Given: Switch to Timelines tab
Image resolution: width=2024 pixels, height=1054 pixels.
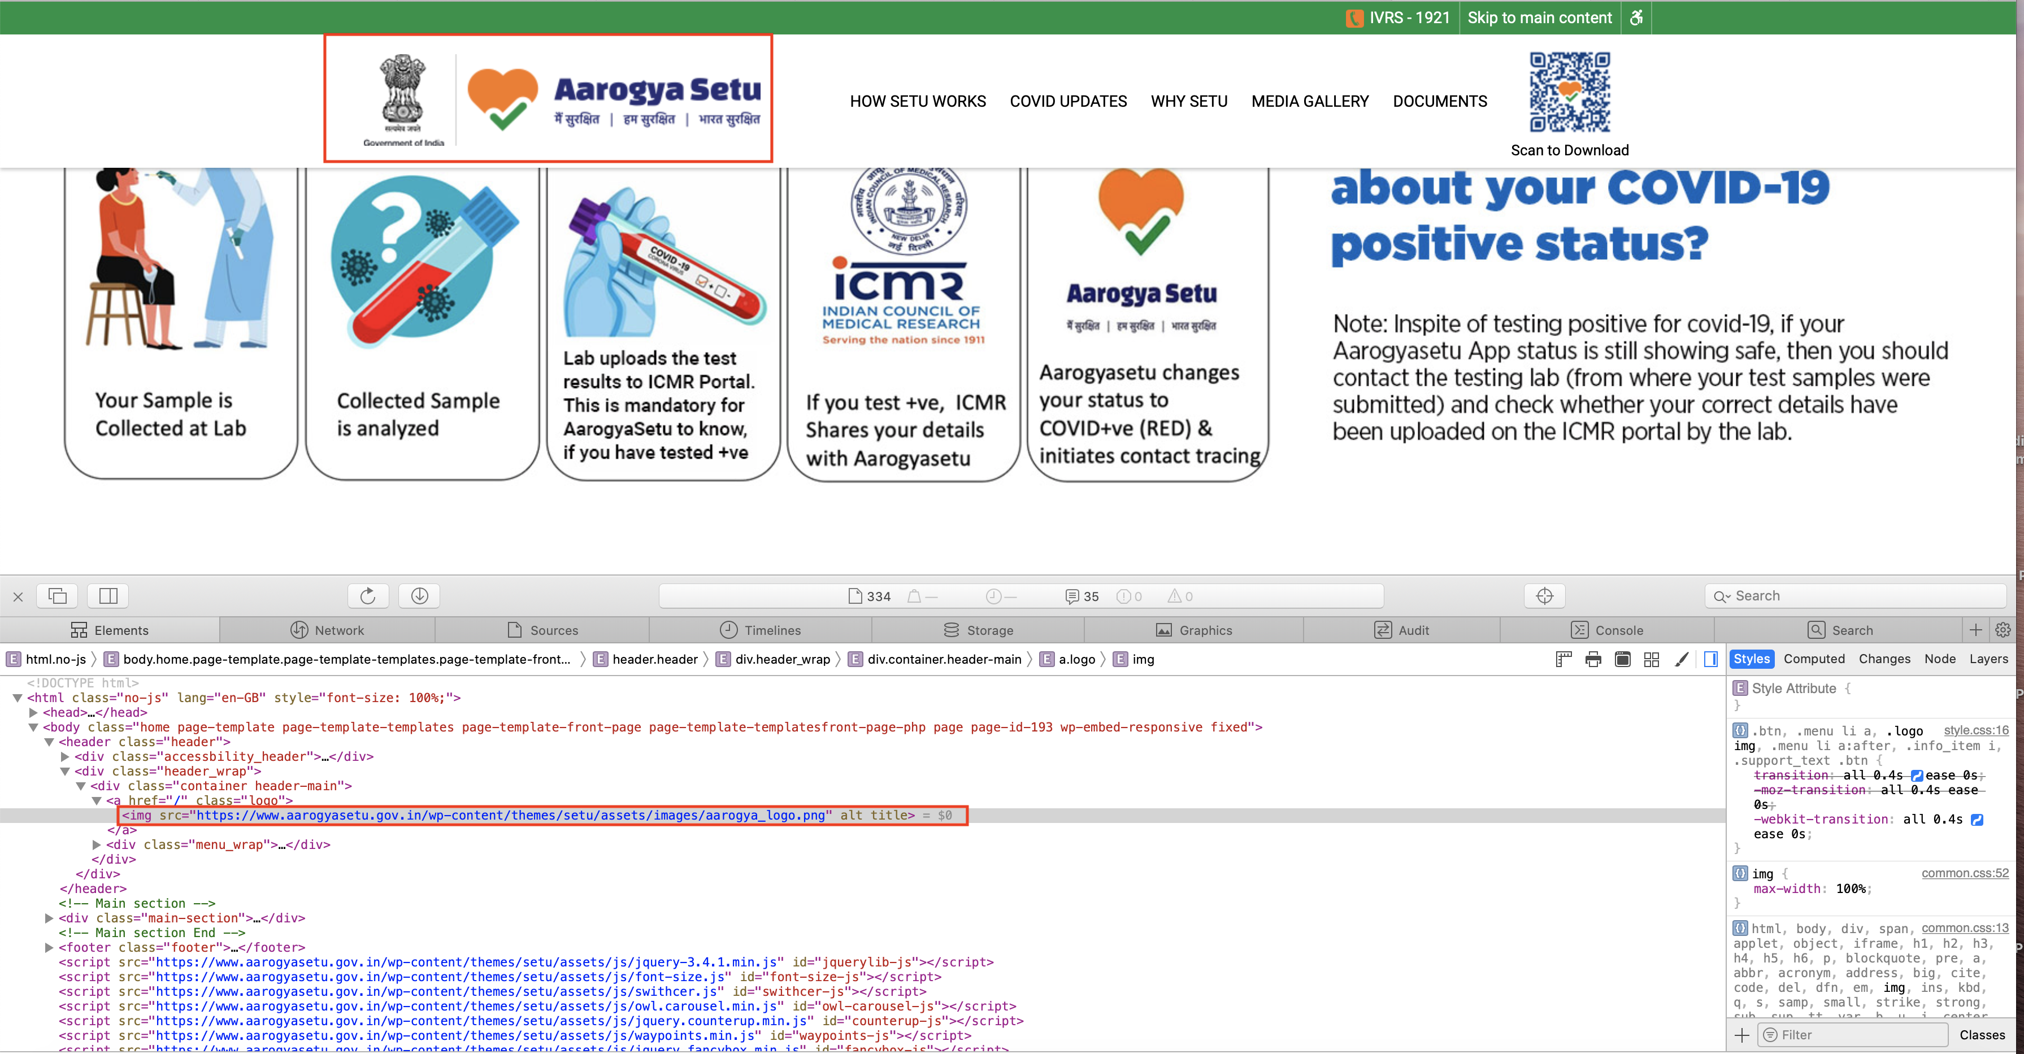Looking at the screenshot, I should [x=761, y=631].
